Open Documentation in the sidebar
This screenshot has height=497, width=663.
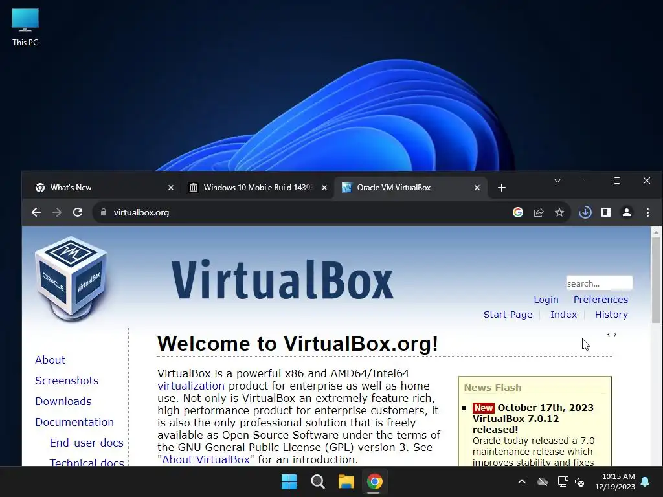pyautogui.click(x=74, y=422)
